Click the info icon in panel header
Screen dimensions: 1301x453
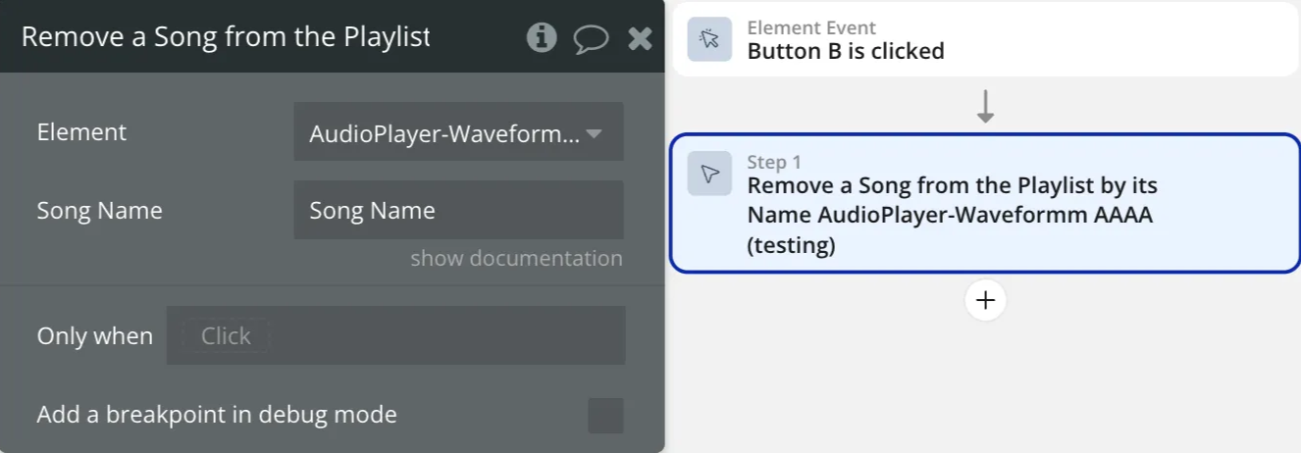(x=542, y=37)
